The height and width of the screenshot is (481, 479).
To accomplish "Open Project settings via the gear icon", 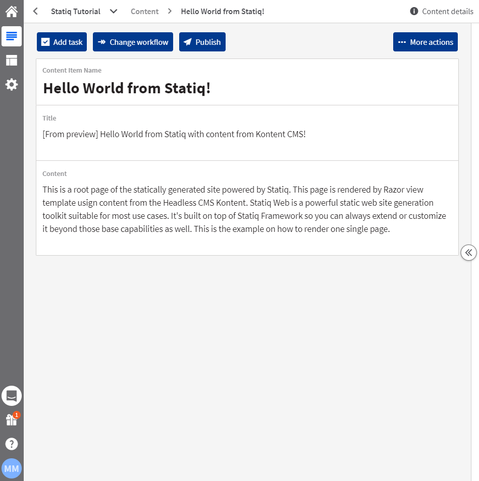I will 11,84.
